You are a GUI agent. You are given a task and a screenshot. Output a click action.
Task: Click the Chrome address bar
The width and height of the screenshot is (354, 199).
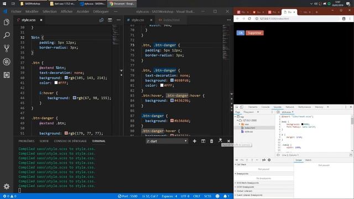point(297,19)
